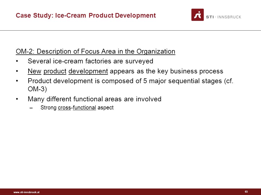Click the underlined word 'functional' in sub-bullet
261x195 pixels.
coord(84,108)
